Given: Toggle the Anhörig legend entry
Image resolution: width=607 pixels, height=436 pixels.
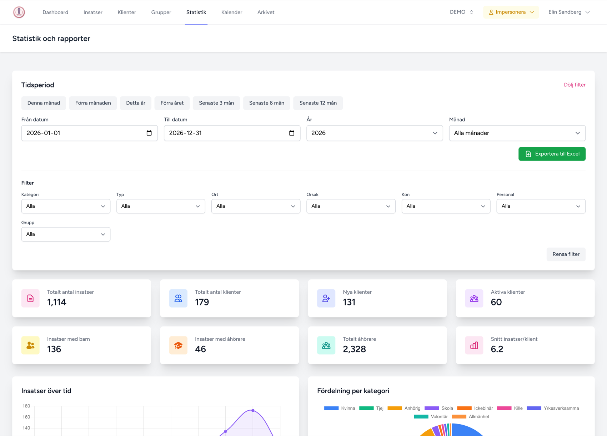Looking at the screenshot, I should tap(404, 408).
